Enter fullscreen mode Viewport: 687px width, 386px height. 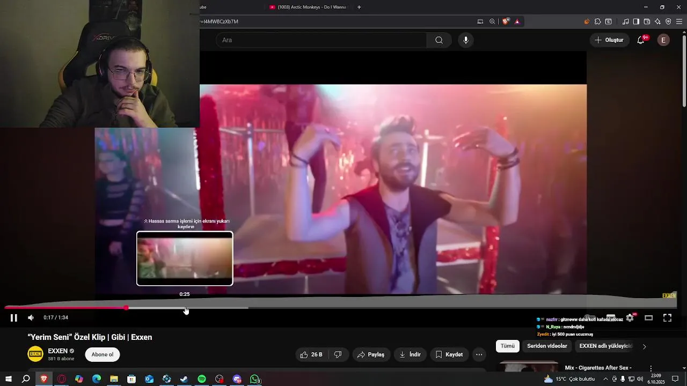click(667, 318)
